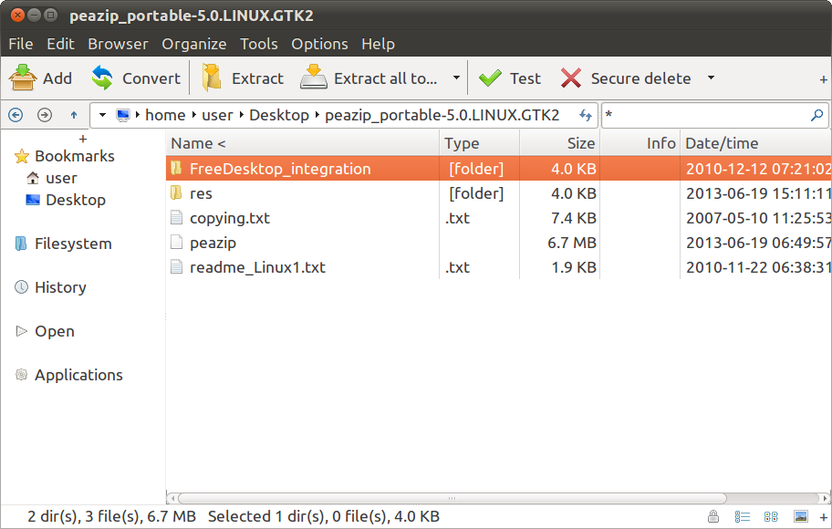Select the copying.txt file
This screenshot has height=529, width=832.
499,218
